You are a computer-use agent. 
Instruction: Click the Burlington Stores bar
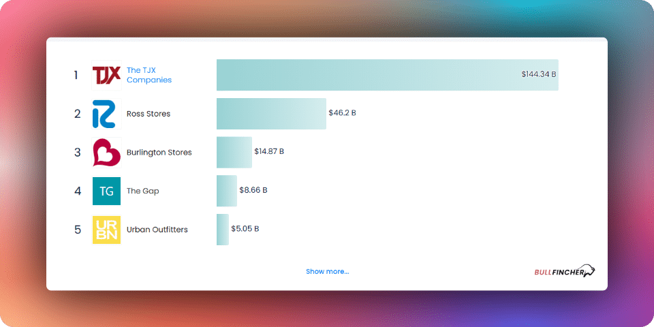234,152
